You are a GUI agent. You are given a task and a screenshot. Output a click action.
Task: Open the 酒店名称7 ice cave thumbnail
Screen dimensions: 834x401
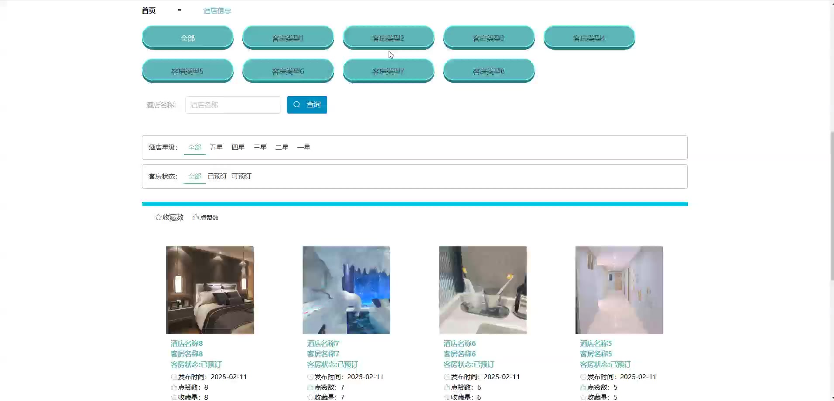tap(346, 290)
